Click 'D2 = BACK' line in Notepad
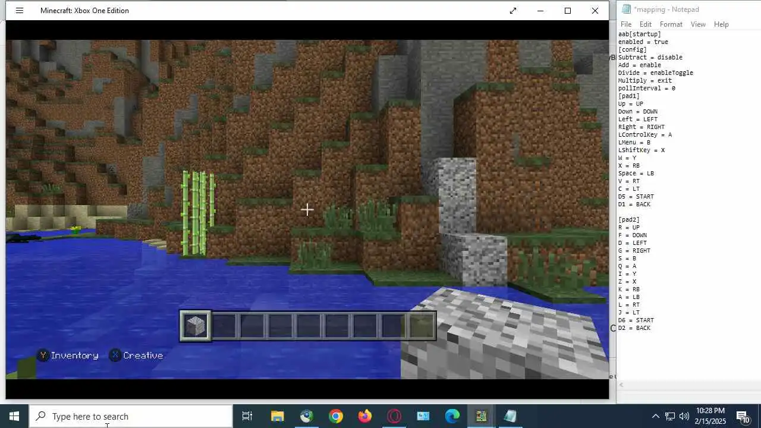The image size is (761, 428). pyautogui.click(x=634, y=328)
